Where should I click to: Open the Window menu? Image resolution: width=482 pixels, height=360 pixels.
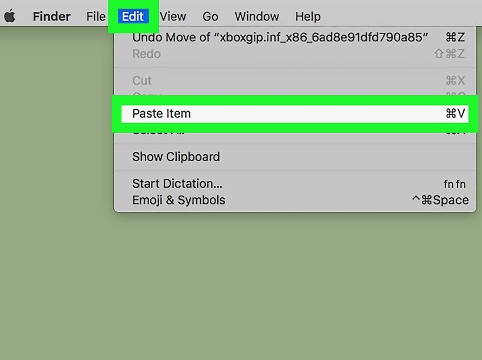256,16
